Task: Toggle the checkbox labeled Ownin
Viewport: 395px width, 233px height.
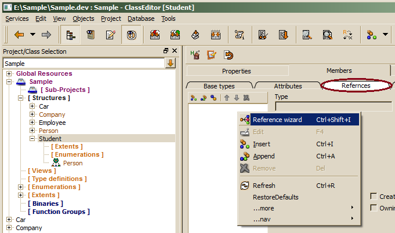Action: point(374,208)
